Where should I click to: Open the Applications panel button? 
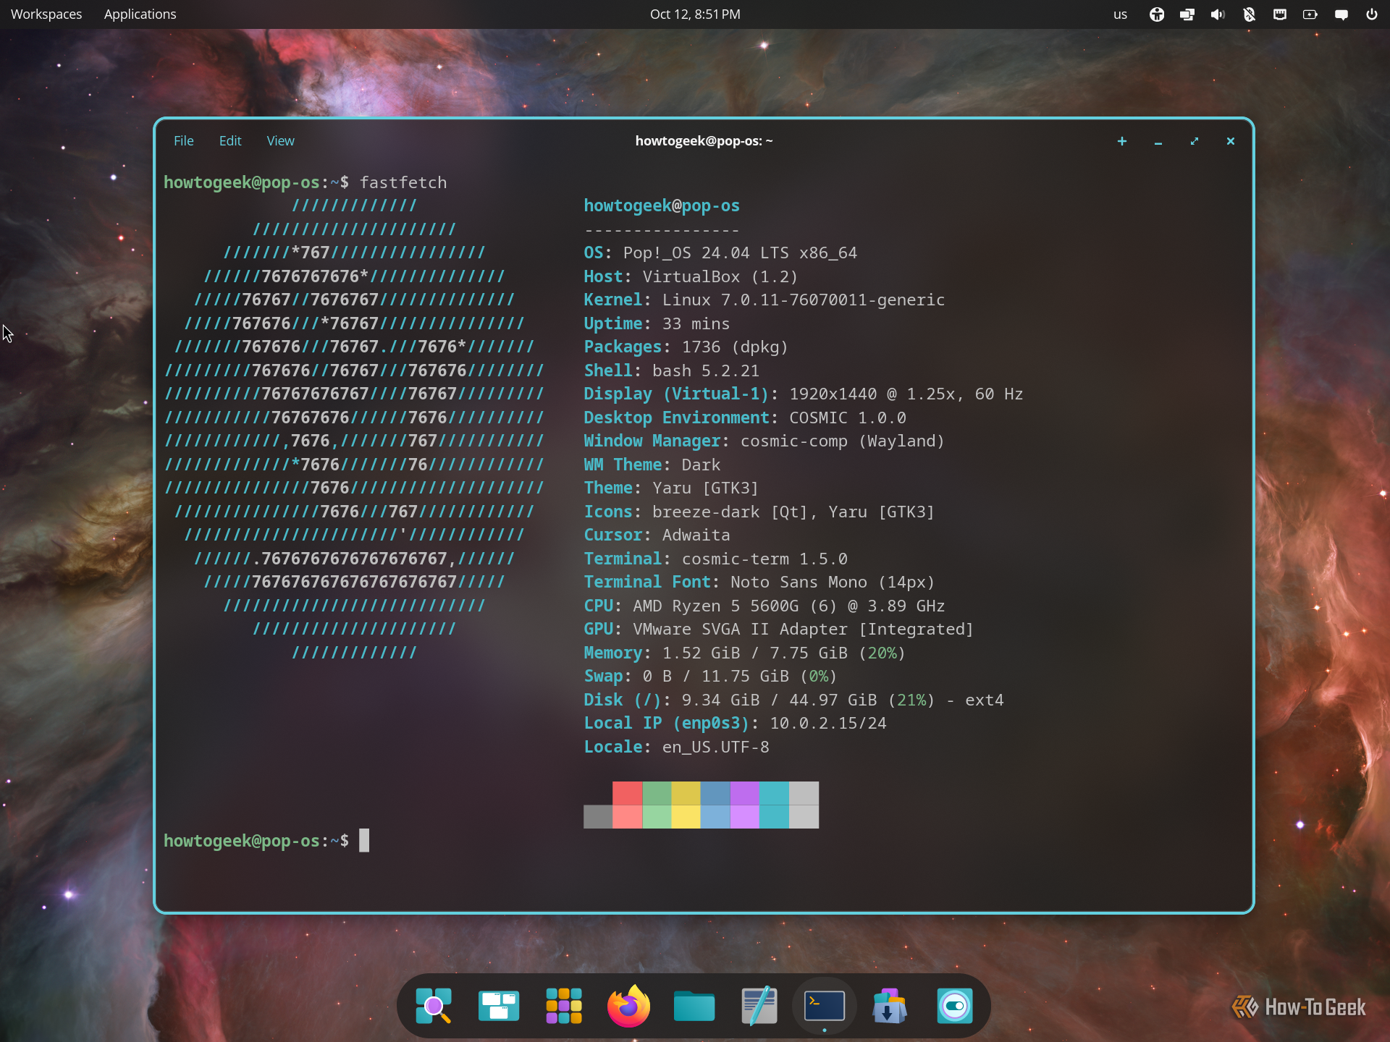click(140, 14)
